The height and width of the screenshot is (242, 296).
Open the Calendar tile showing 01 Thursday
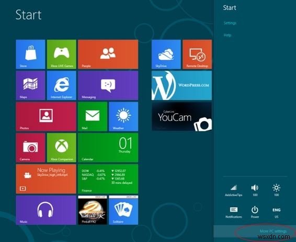[x=108, y=148]
